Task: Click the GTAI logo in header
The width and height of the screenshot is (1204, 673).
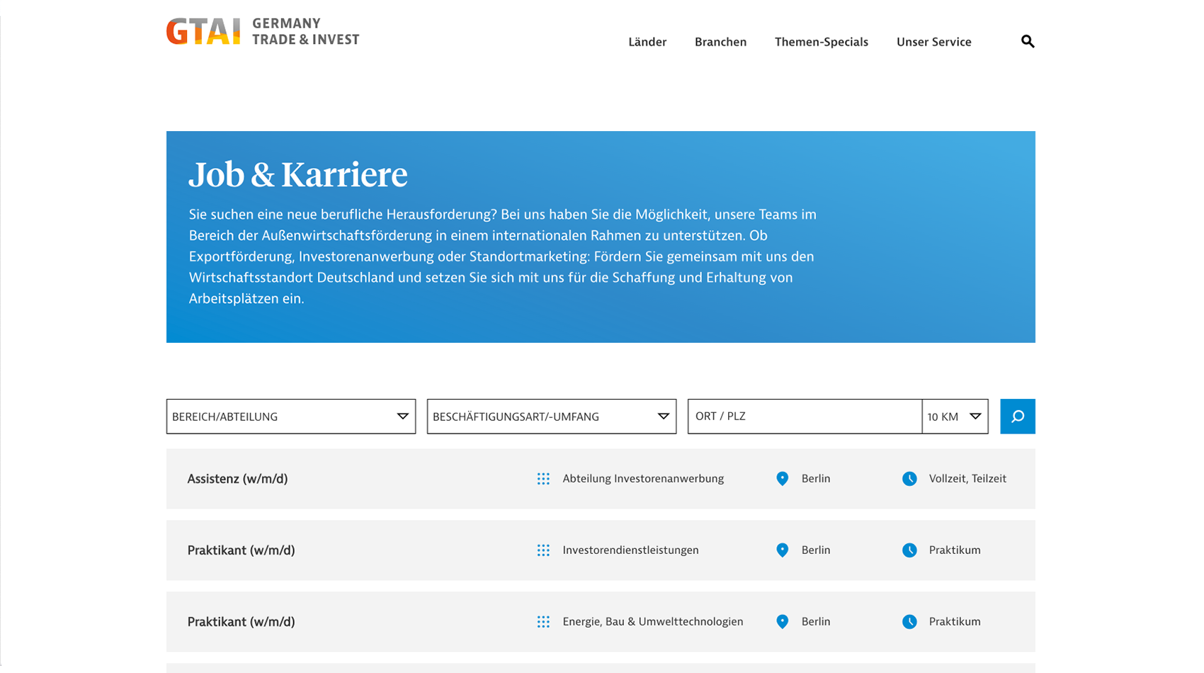Action: click(x=262, y=32)
